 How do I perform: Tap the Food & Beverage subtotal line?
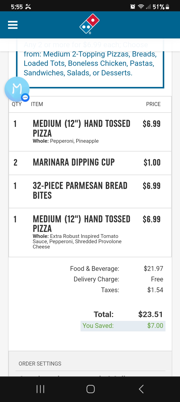pyautogui.click(x=116, y=269)
